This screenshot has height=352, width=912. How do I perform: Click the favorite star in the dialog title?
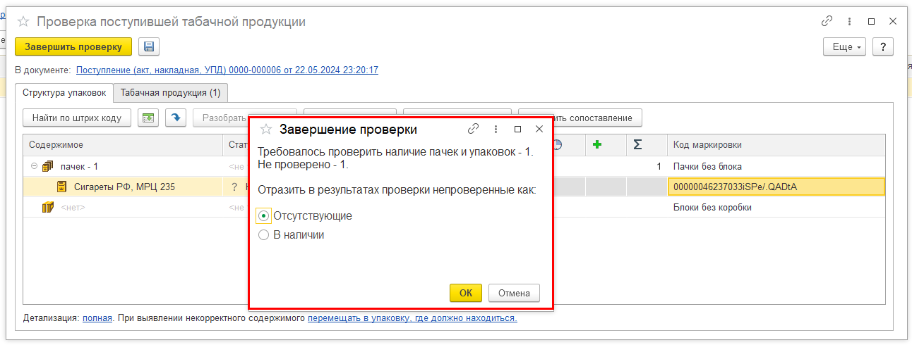[x=266, y=130]
